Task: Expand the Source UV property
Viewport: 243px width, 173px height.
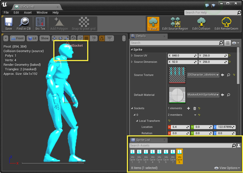Action: coord(132,55)
